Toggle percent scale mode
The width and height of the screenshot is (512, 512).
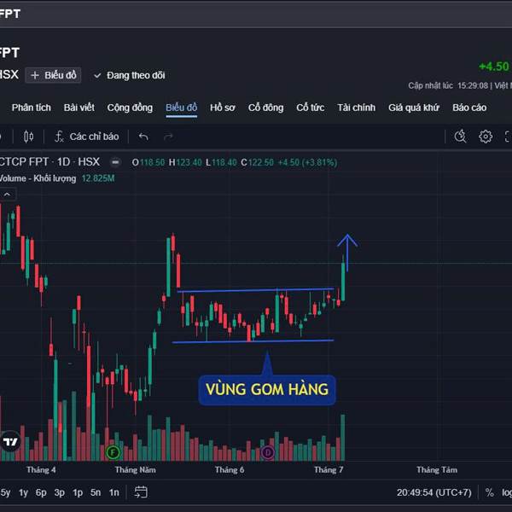(x=489, y=492)
